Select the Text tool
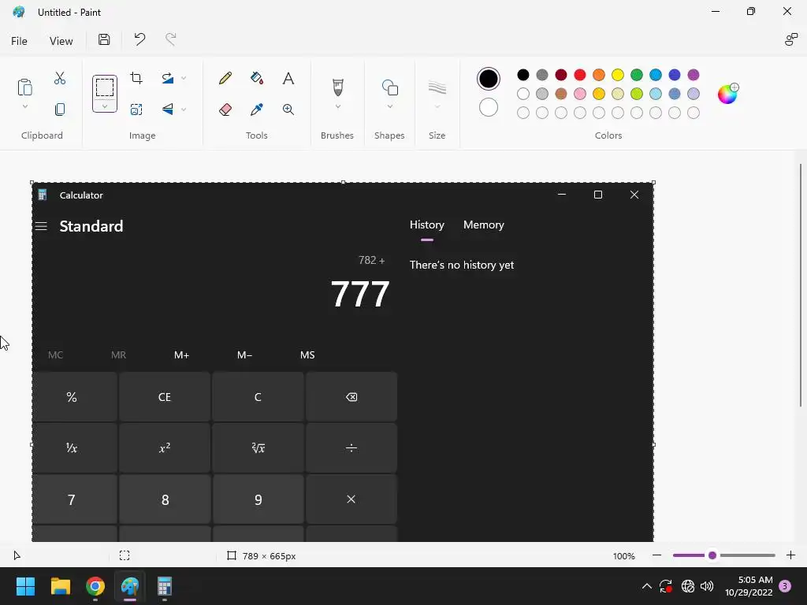The image size is (807, 605). click(x=288, y=78)
